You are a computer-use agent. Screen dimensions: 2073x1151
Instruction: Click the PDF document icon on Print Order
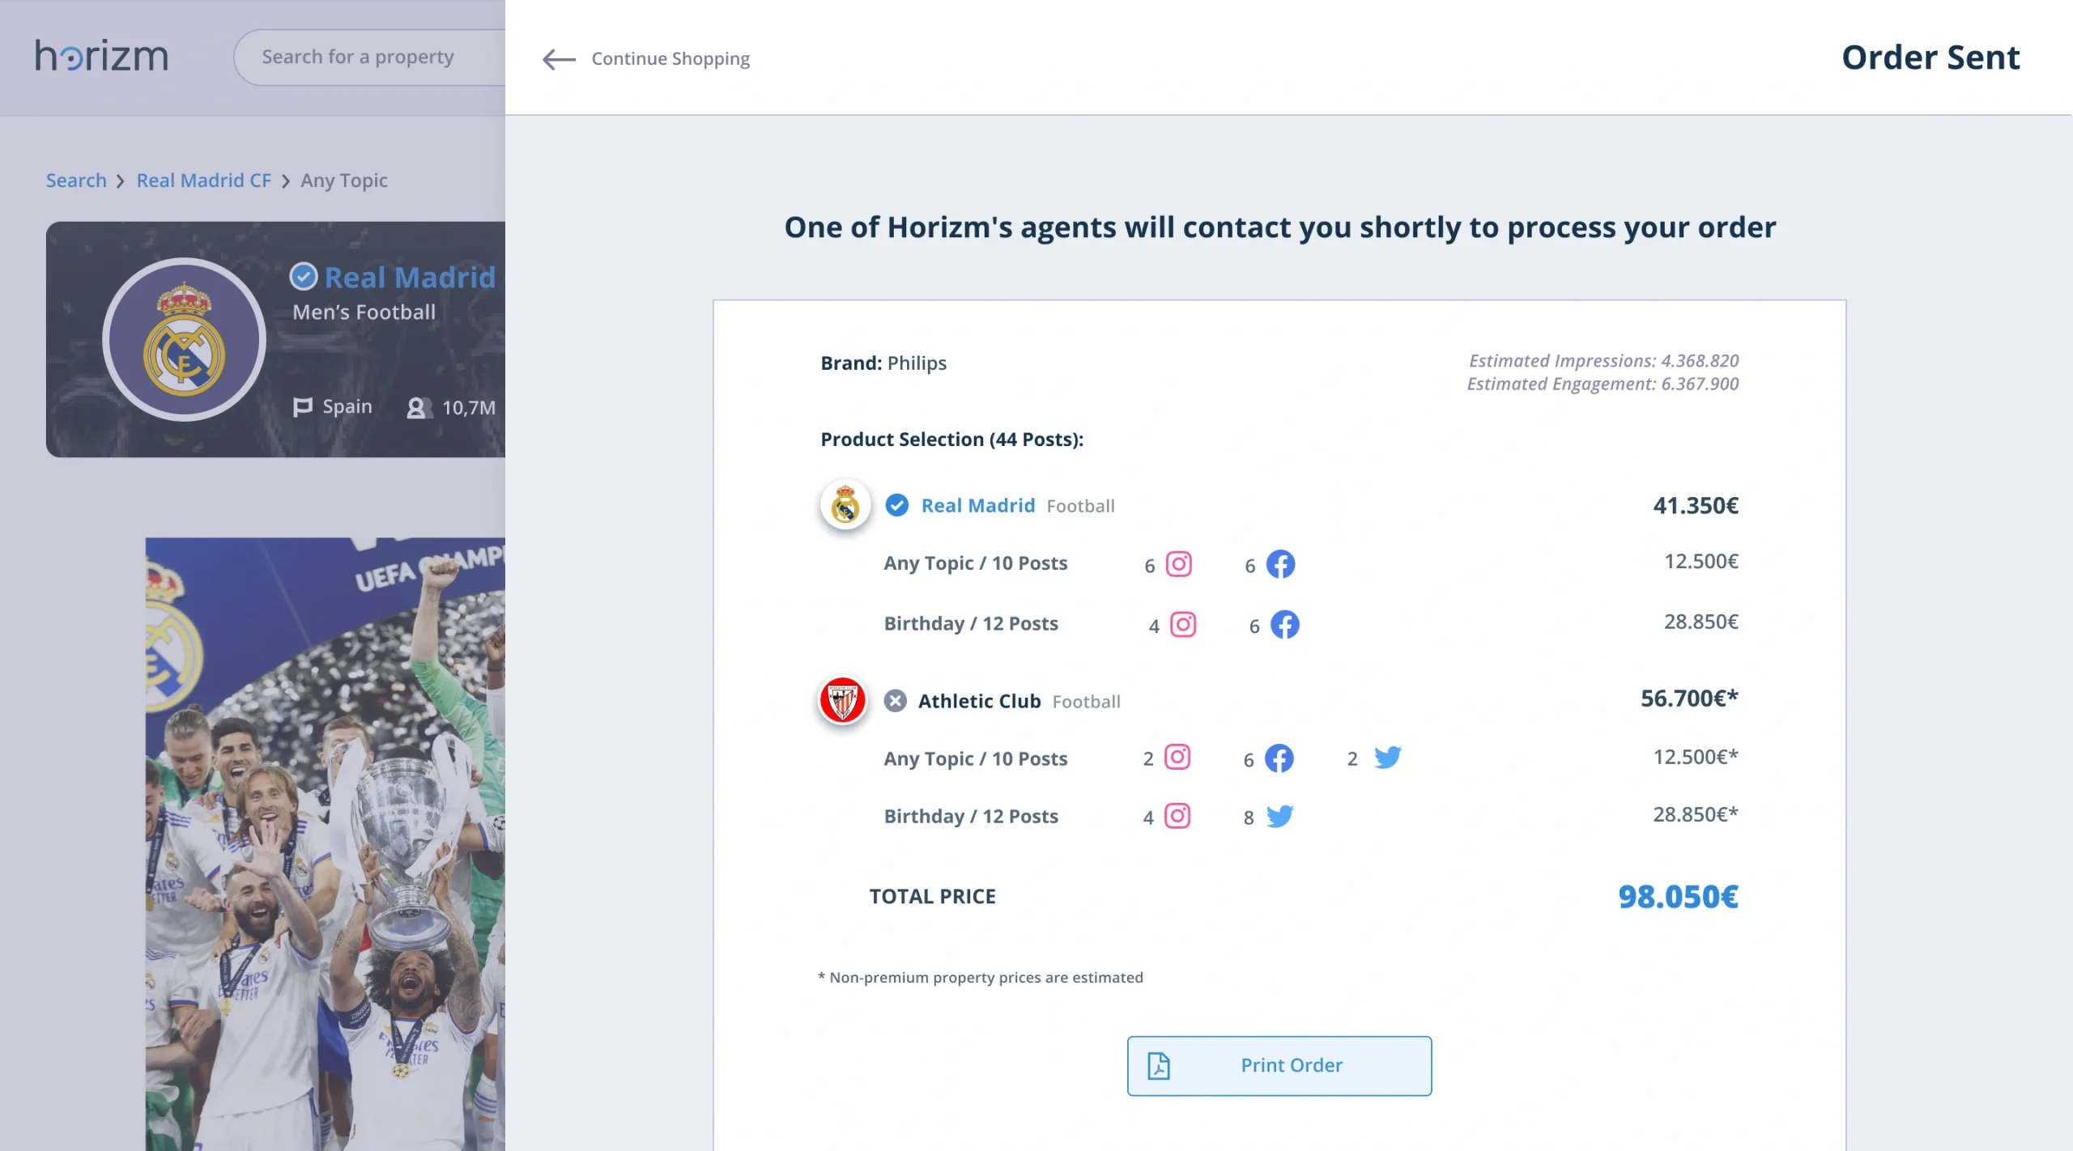[x=1159, y=1066]
